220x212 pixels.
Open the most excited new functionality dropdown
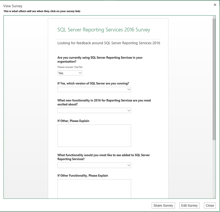94,110
